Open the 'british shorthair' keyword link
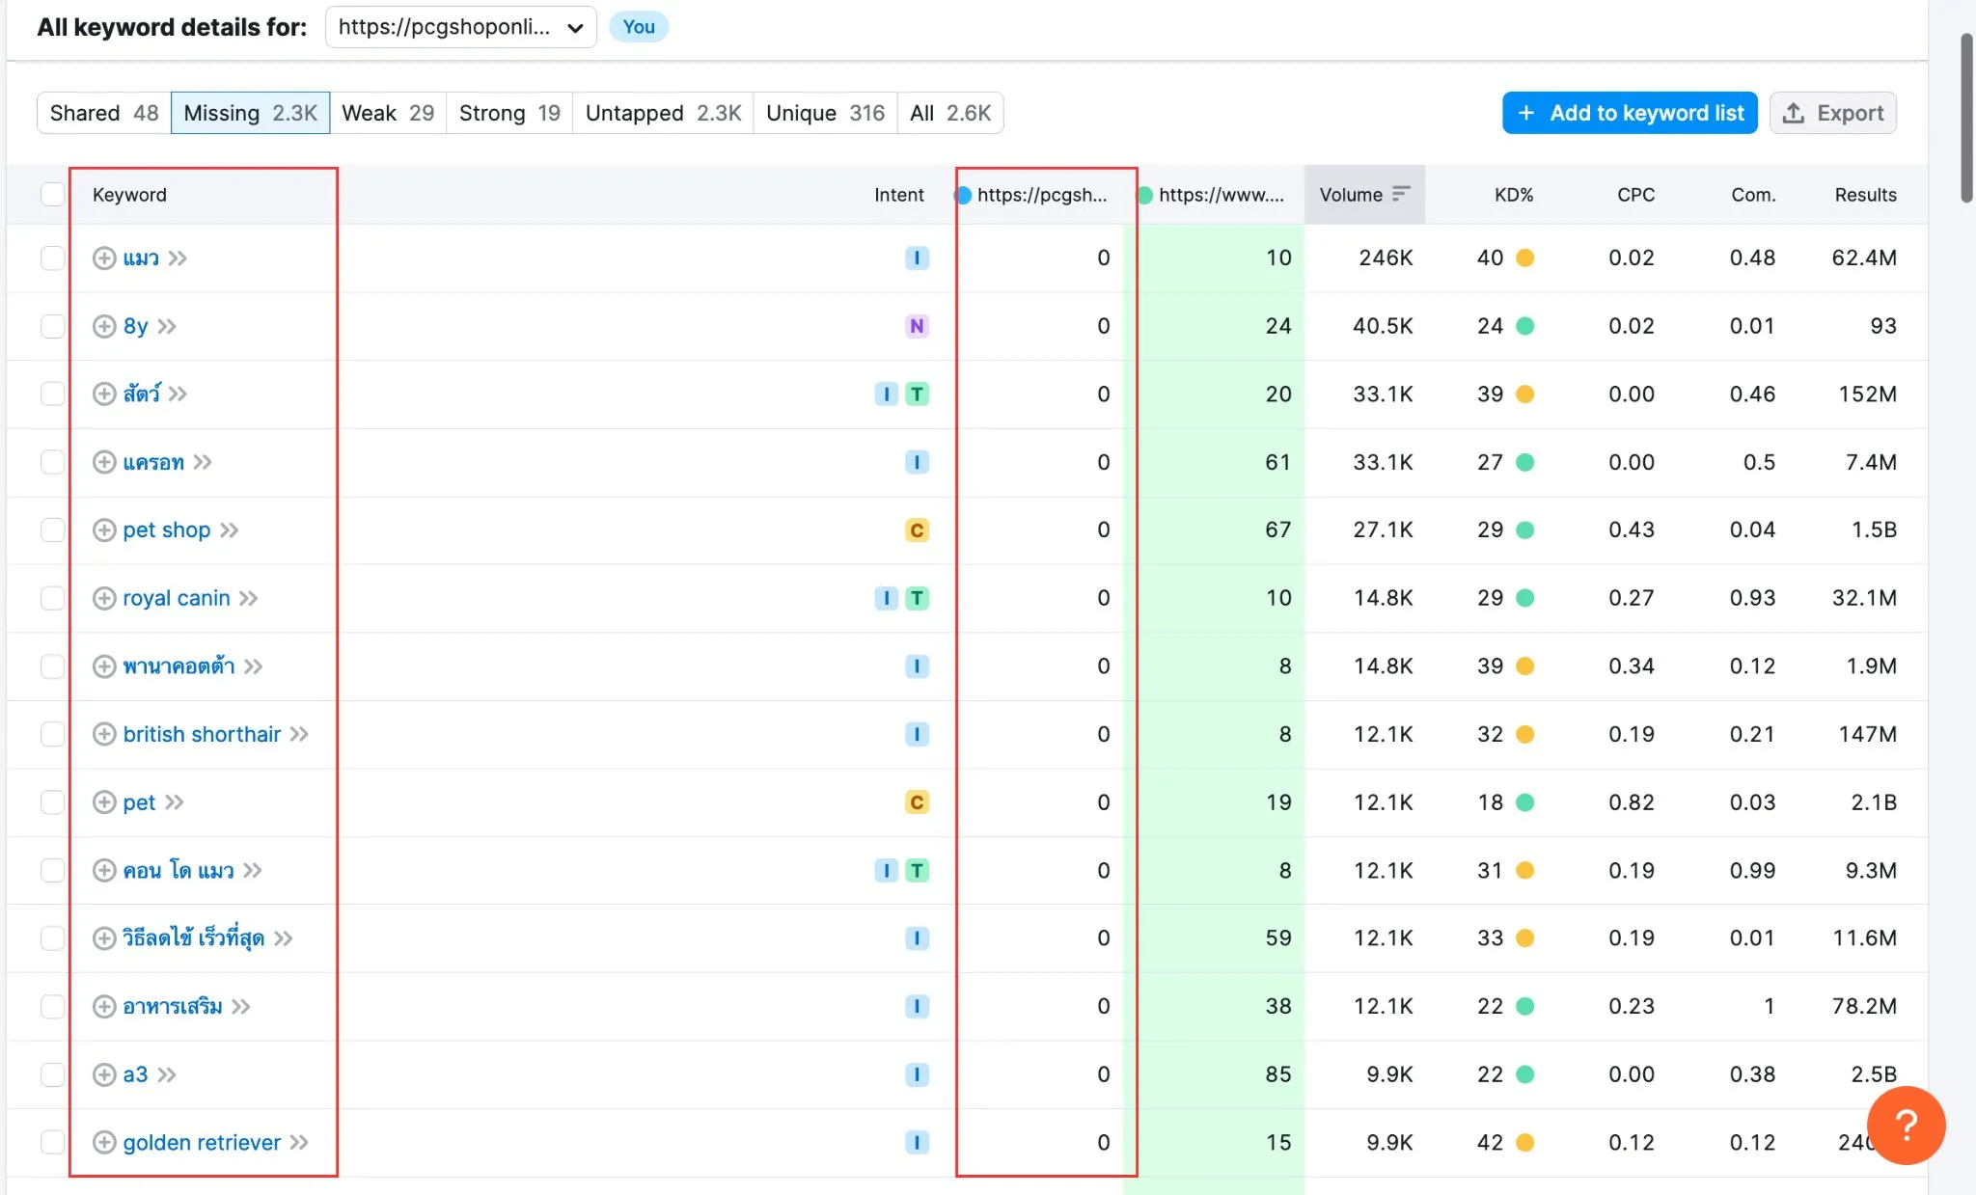The height and width of the screenshot is (1195, 1976). 202,734
